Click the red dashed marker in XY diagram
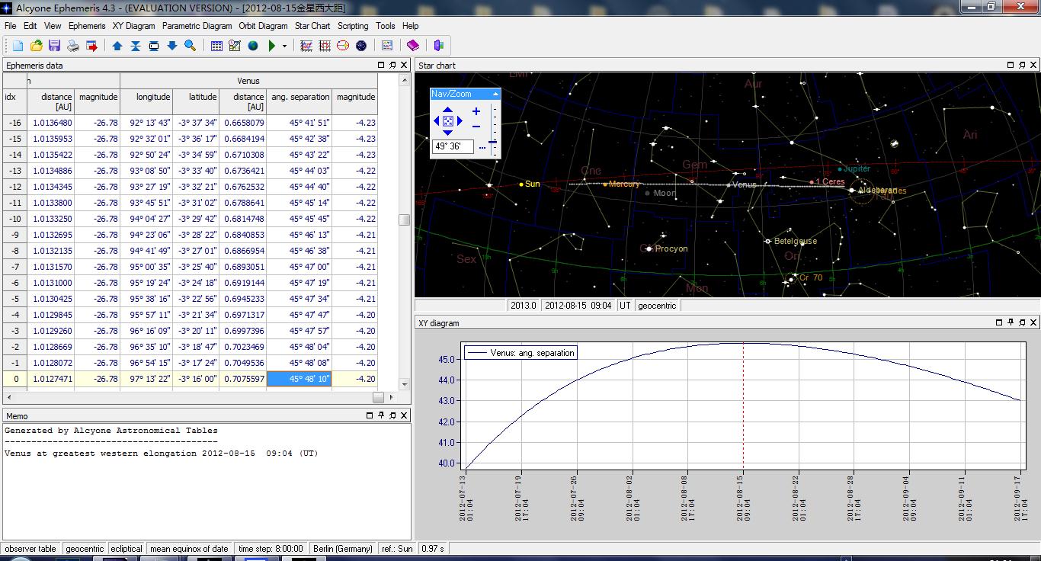 click(x=743, y=406)
